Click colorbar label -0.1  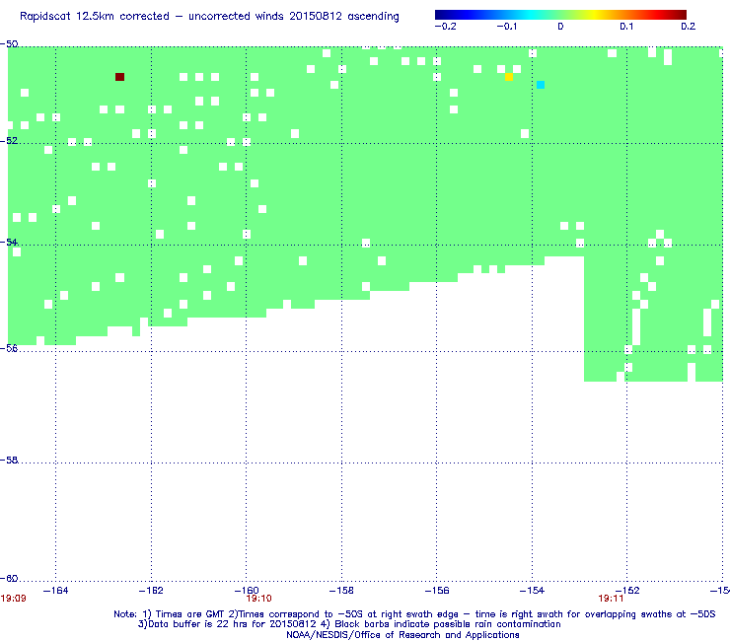pos(506,27)
